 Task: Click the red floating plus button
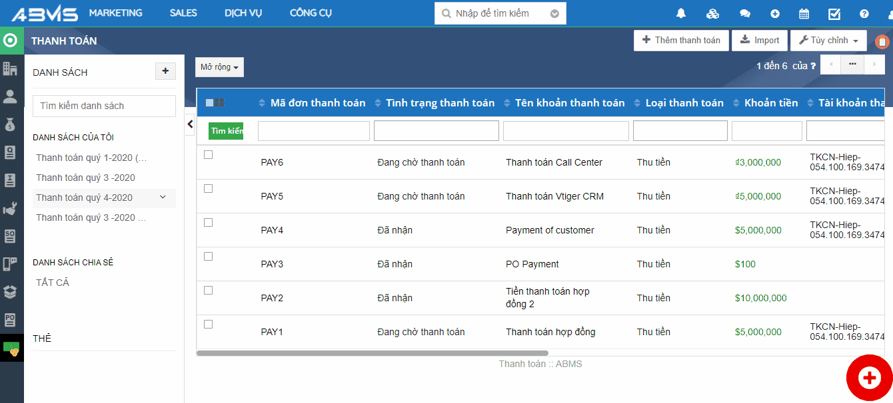pyautogui.click(x=869, y=378)
